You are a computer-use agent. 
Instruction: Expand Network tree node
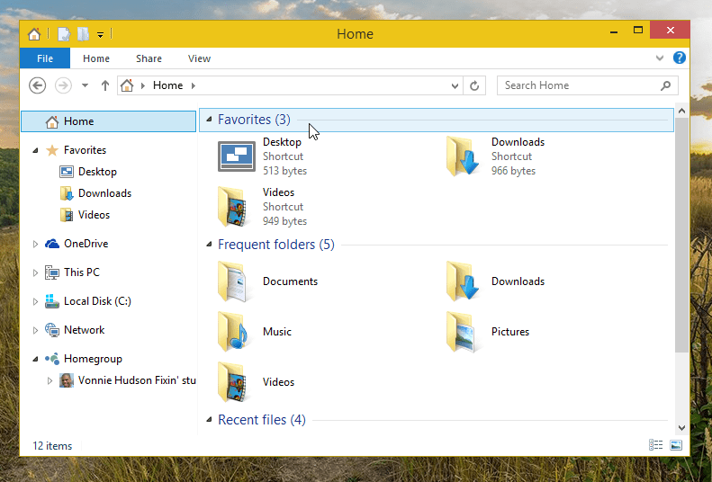click(x=35, y=330)
